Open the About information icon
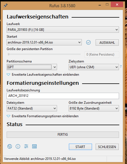The image size is (127, 164). (18, 146)
